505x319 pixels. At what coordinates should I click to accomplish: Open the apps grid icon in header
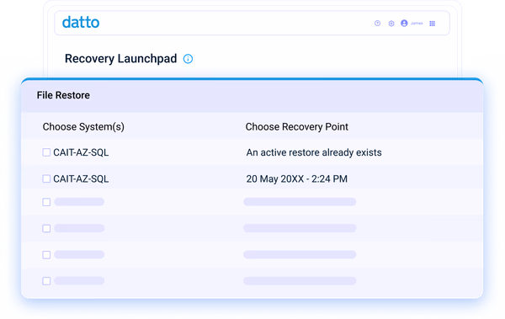click(x=433, y=24)
